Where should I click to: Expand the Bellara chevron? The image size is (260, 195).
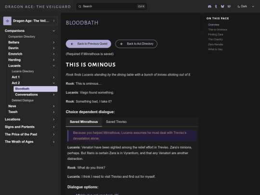pyautogui.click(x=54, y=42)
